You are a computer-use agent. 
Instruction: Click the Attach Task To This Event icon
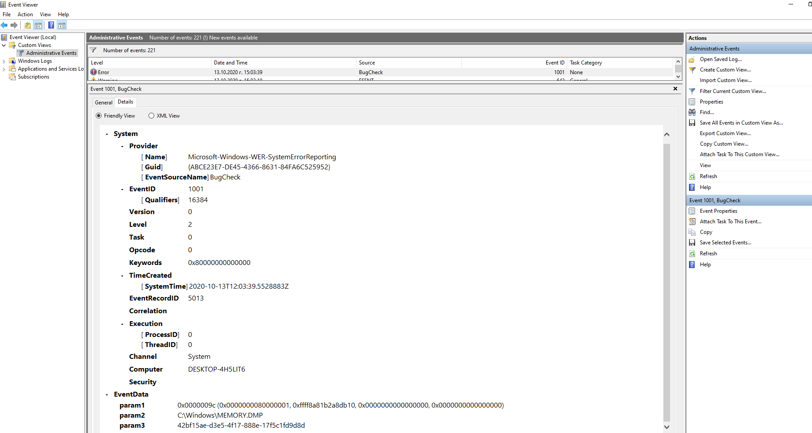tap(692, 222)
